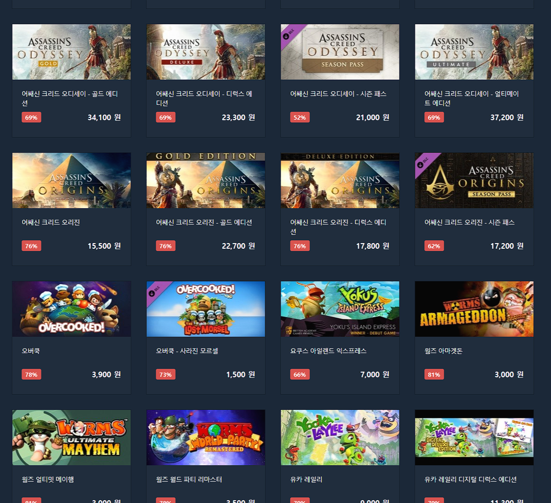Open the Assassin's Creed Odyssey Ultimate banner

[x=475, y=52]
